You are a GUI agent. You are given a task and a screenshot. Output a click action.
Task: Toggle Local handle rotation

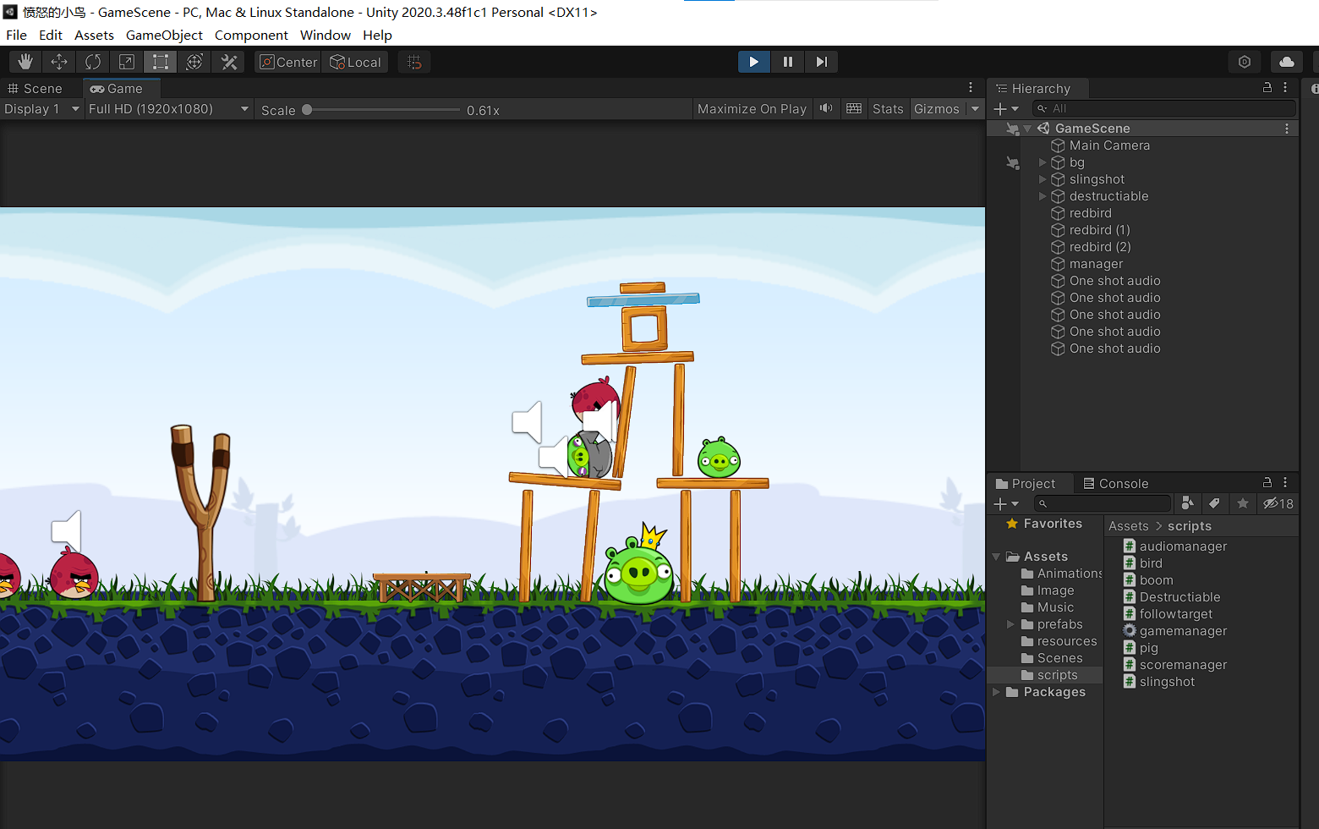pos(355,62)
